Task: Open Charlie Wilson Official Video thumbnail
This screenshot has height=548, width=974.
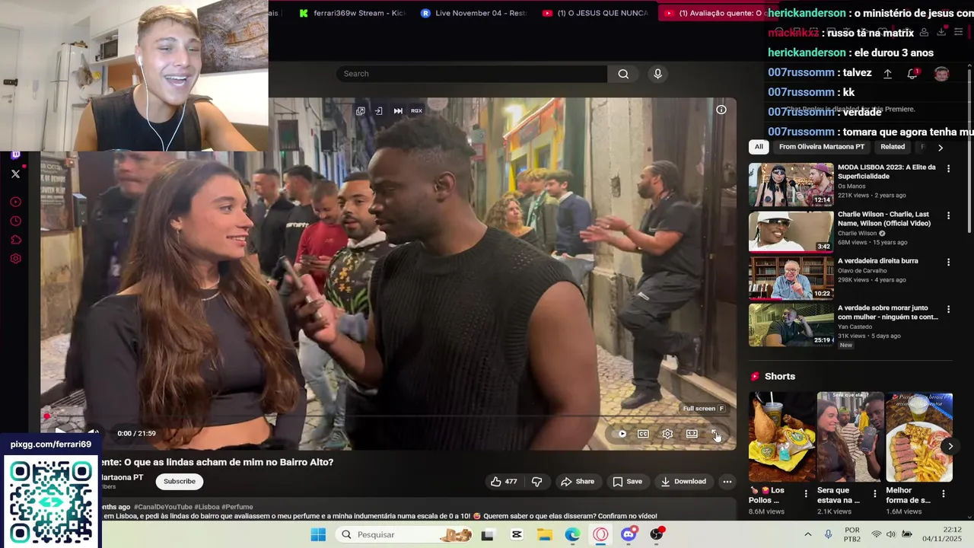Action: point(791,232)
